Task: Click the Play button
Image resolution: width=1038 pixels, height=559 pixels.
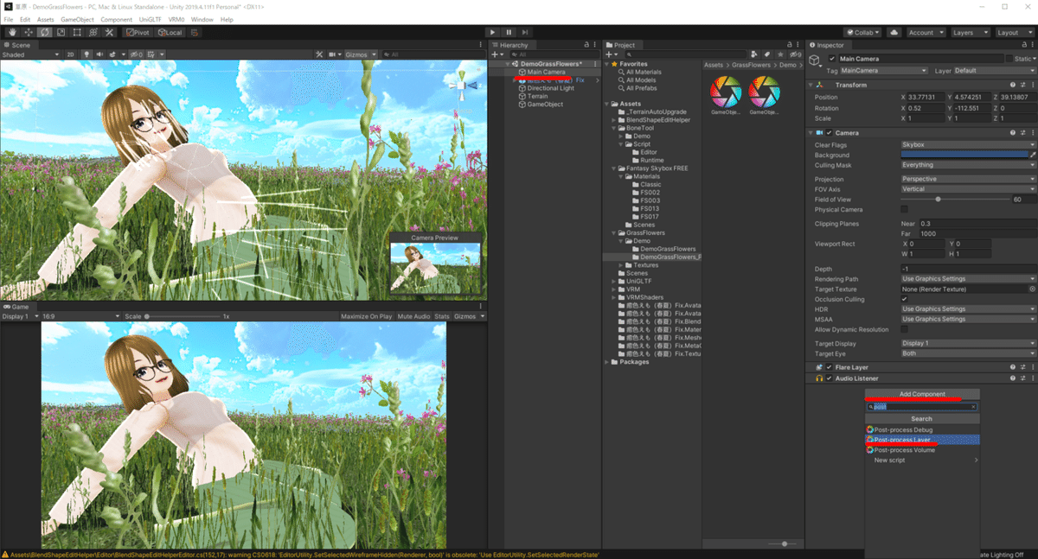Action: [x=493, y=32]
